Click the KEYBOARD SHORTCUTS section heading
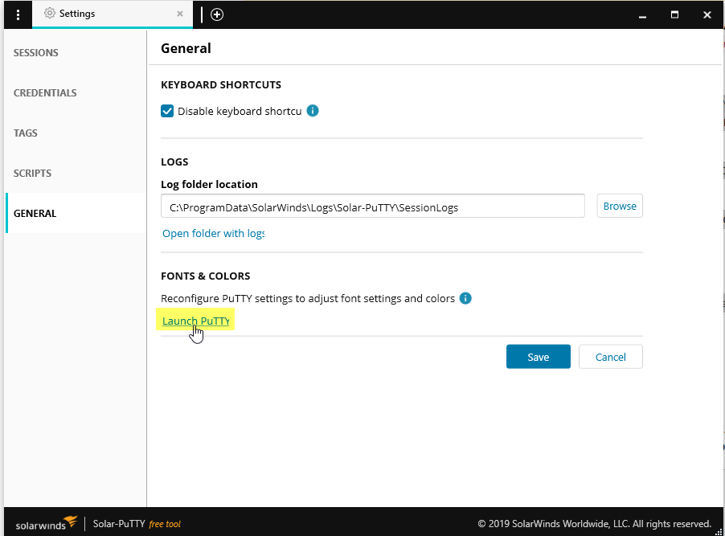725x536 pixels. point(221,85)
